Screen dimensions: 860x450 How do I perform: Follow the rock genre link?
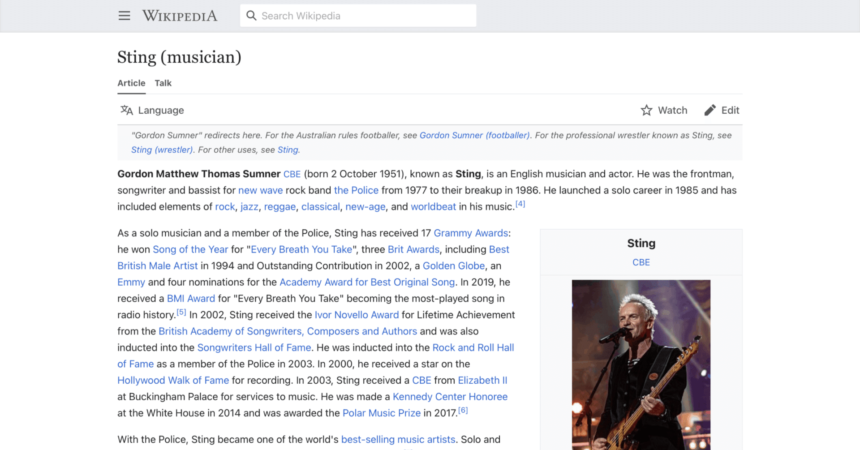tap(225, 207)
